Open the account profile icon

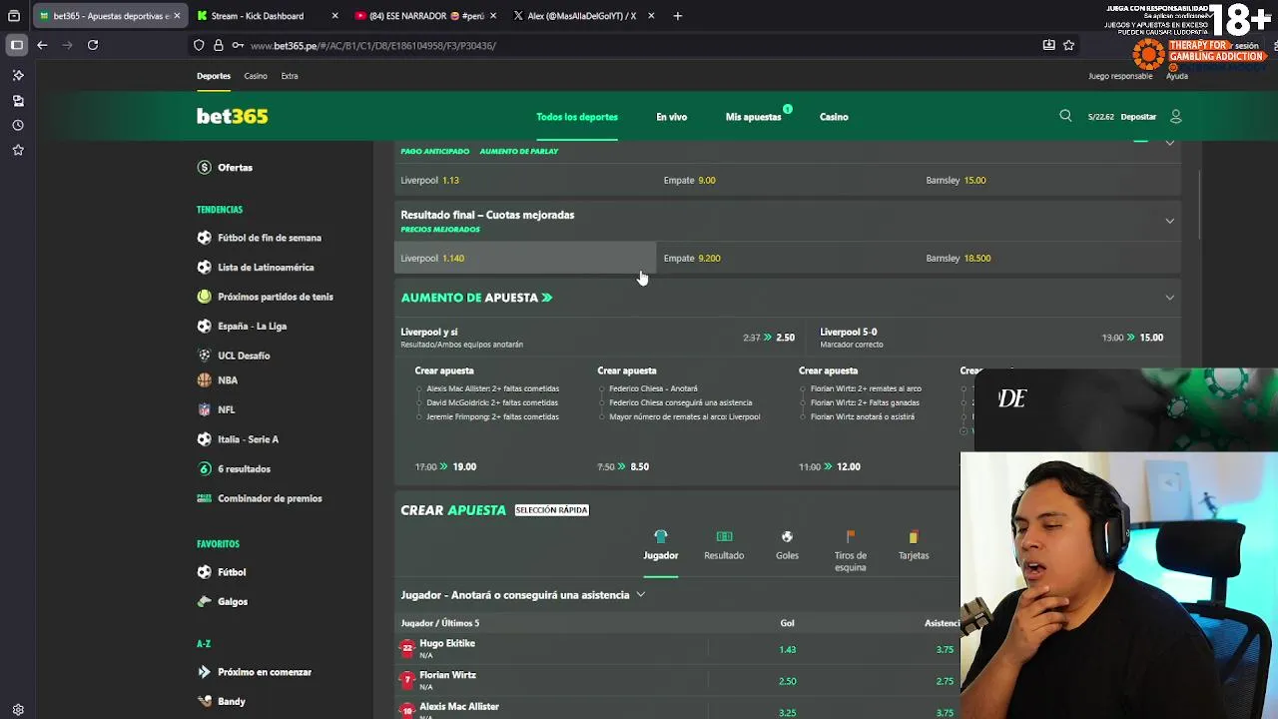click(x=1175, y=116)
